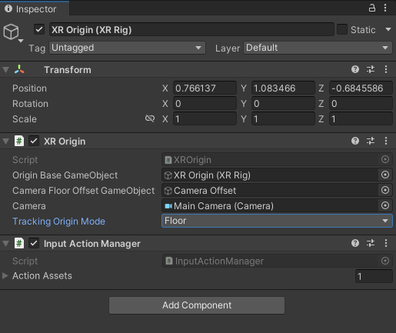396x333 pixels.
Task: Click the Tracking Origin Mode label
Action: click(58, 221)
